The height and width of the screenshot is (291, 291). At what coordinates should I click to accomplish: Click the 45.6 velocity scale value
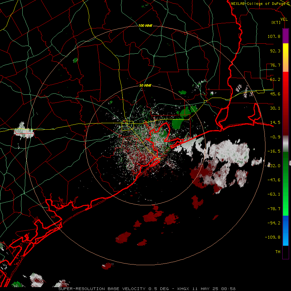click(275, 94)
